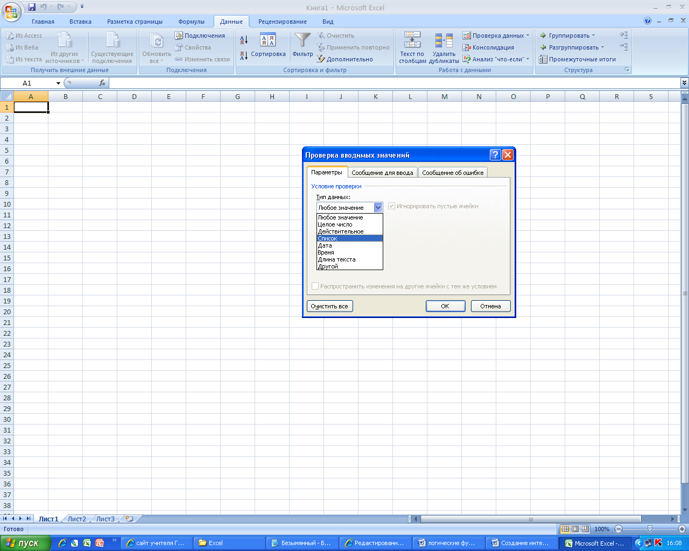
Task: Expand the formula bar with the chevron
Action: coord(684,83)
